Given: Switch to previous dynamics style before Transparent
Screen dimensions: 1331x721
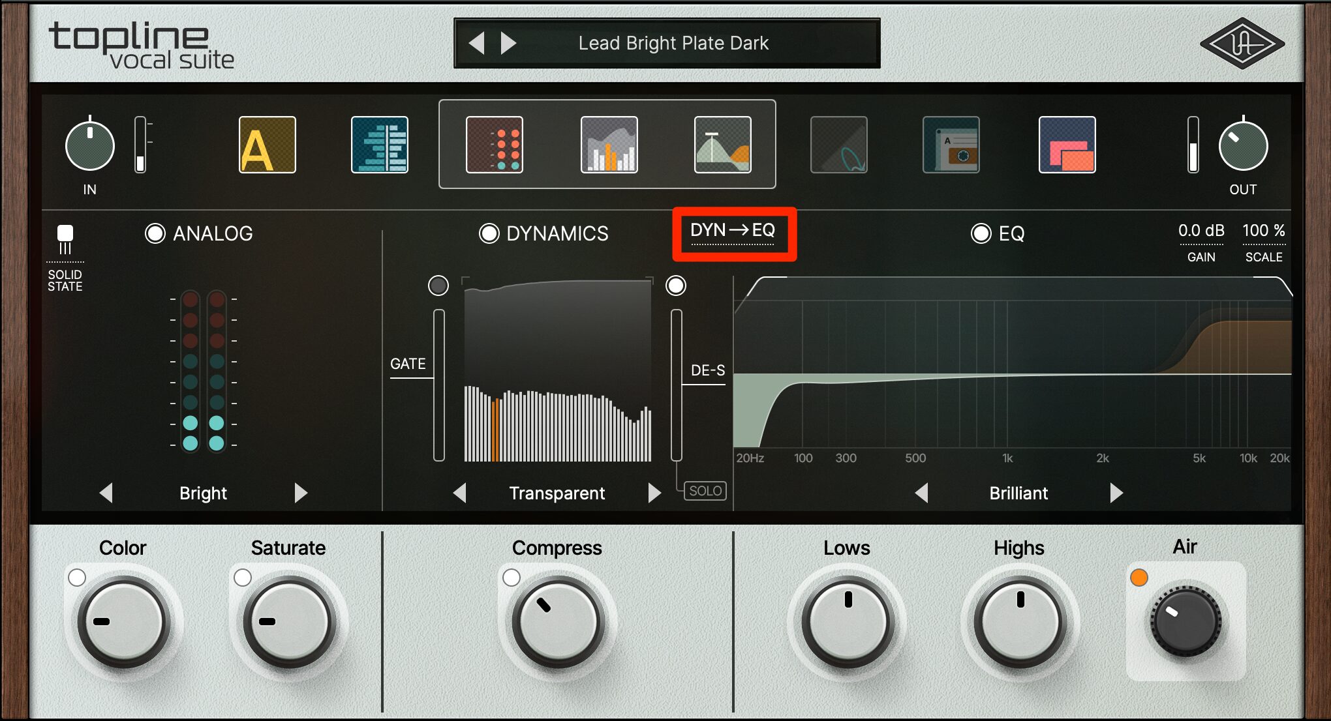Looking at the screenshot, I should [460, 493].
